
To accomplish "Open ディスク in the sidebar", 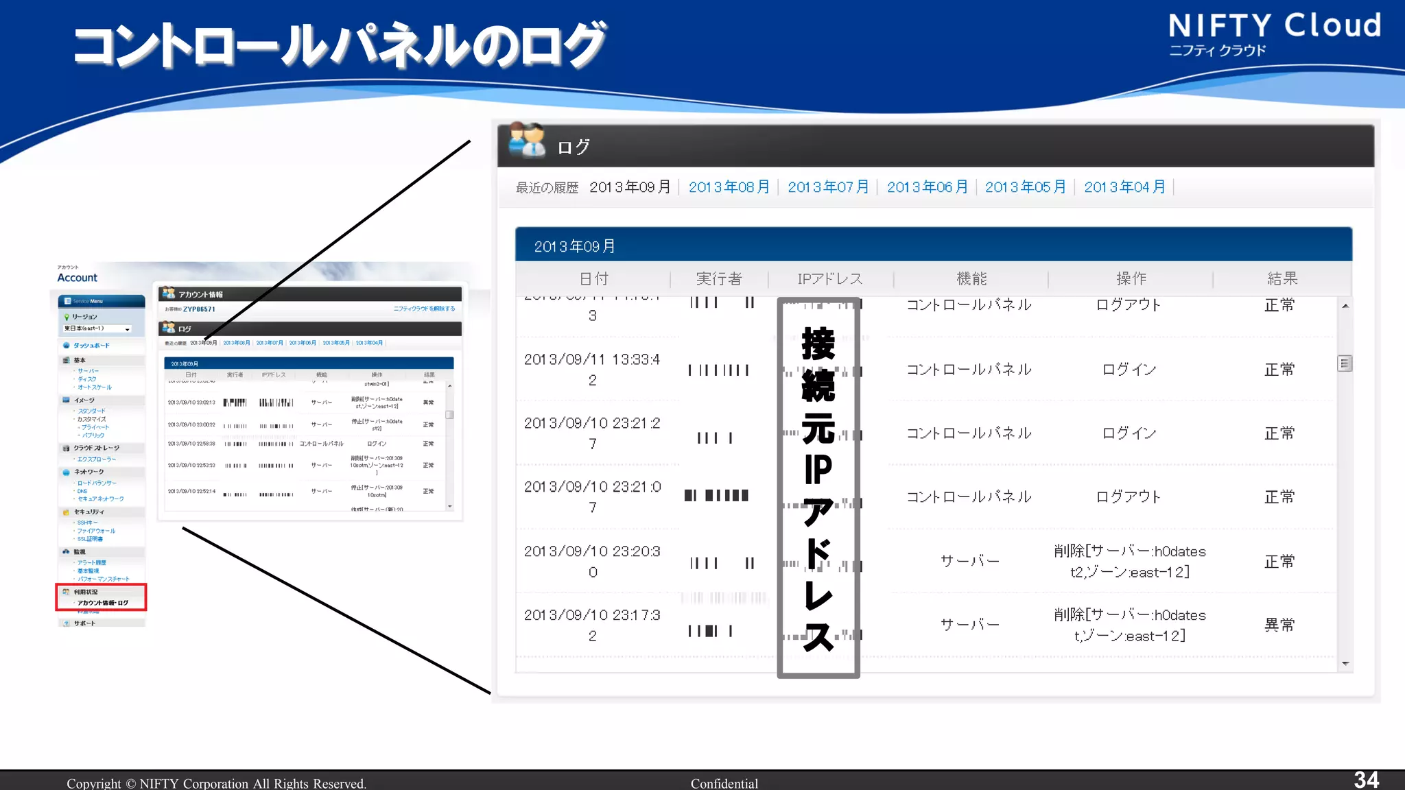I will click(x=87, y=379).
